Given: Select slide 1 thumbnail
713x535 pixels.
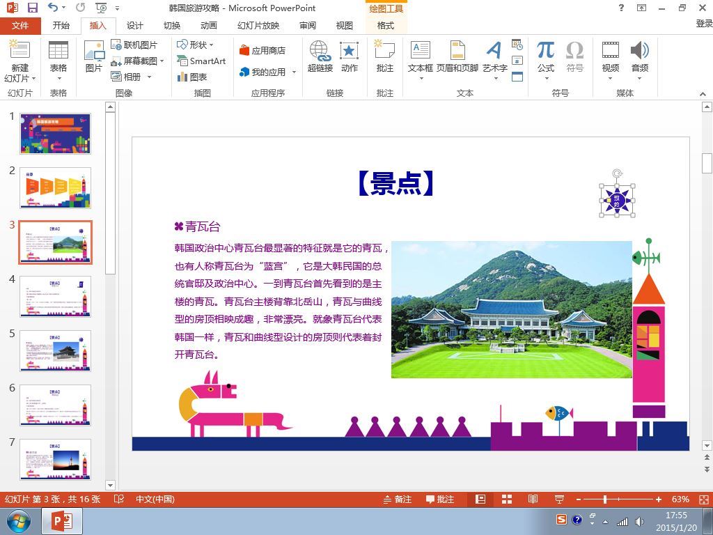Looking at the screenshot, I should (55, 134).
